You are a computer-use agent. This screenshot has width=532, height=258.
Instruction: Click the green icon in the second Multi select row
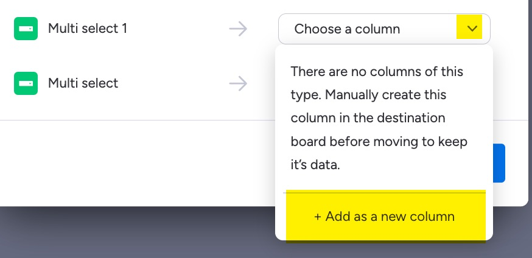coord(26,83)
